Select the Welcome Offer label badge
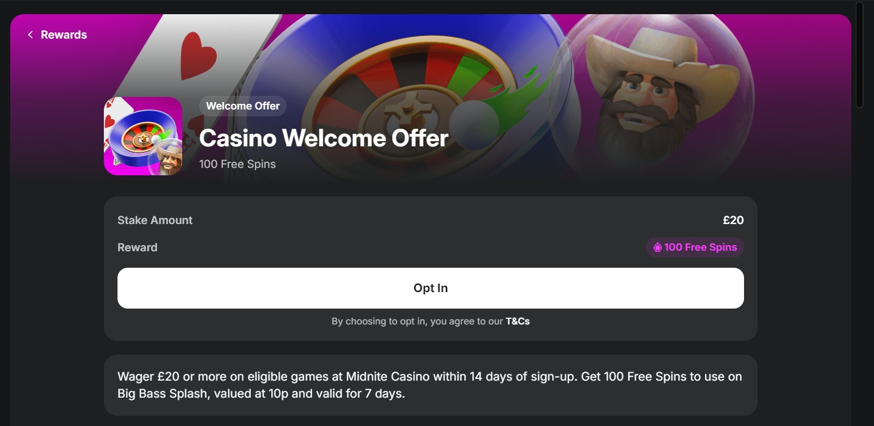The width and height of the screenshot is (874, 426). click(242, 106)
